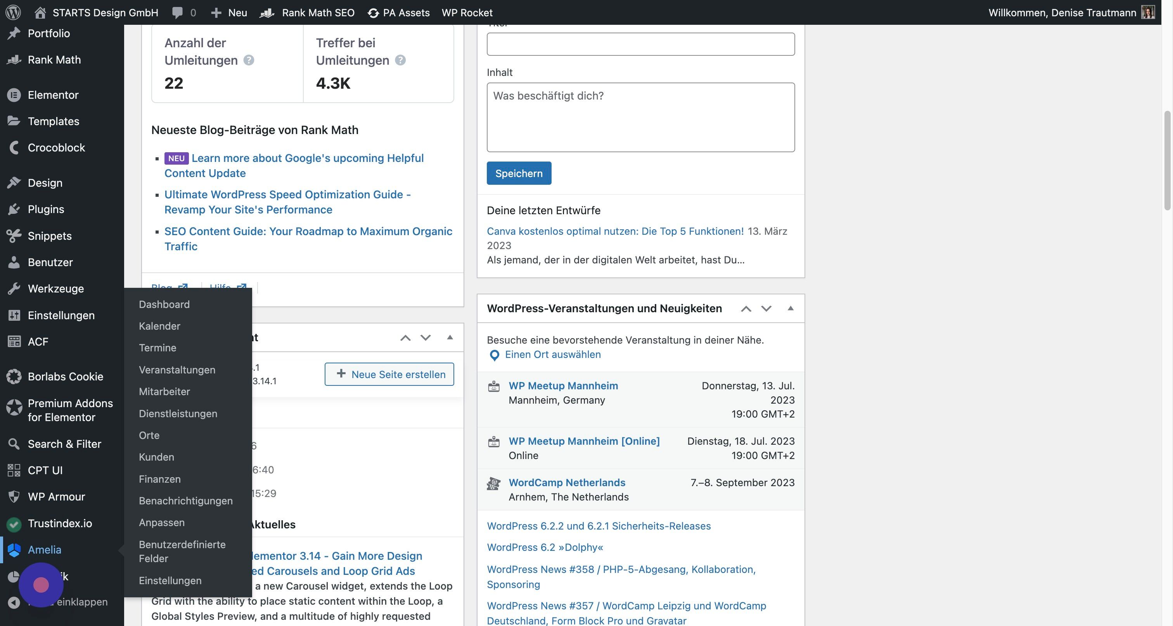
Task: Open Einstellungen in Amelia submenu
Action: coord(170,581)
